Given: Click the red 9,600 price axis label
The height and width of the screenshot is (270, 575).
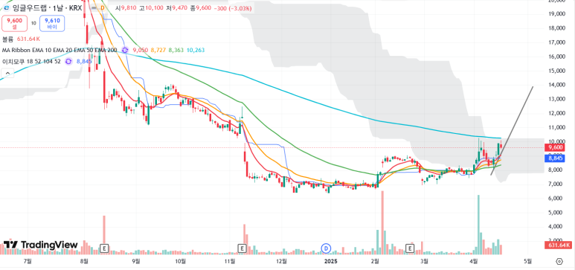Looking at the screenshot, I should pyautogui.click(x=554, y=147).
